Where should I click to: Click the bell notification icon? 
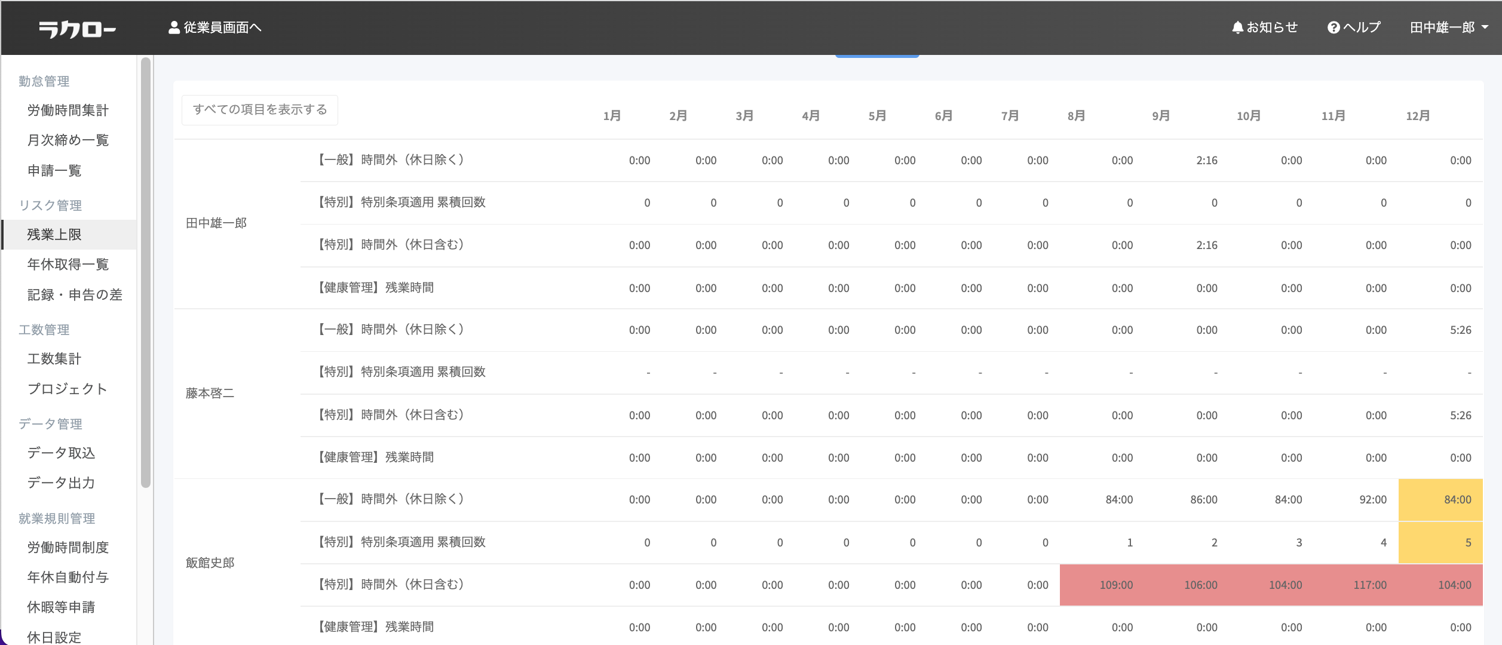(1237, 27)
